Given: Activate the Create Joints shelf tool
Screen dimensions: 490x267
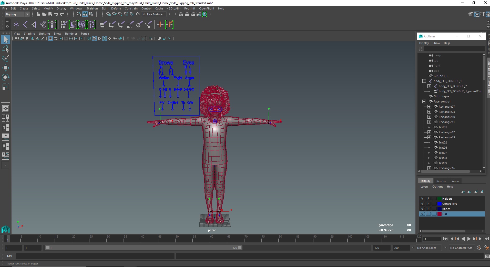Looking at the screenshot, I should pyautogui.click(x=25, y=25).
